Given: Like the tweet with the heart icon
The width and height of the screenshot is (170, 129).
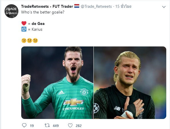Looking at the screenshot, I should point(70,126).
